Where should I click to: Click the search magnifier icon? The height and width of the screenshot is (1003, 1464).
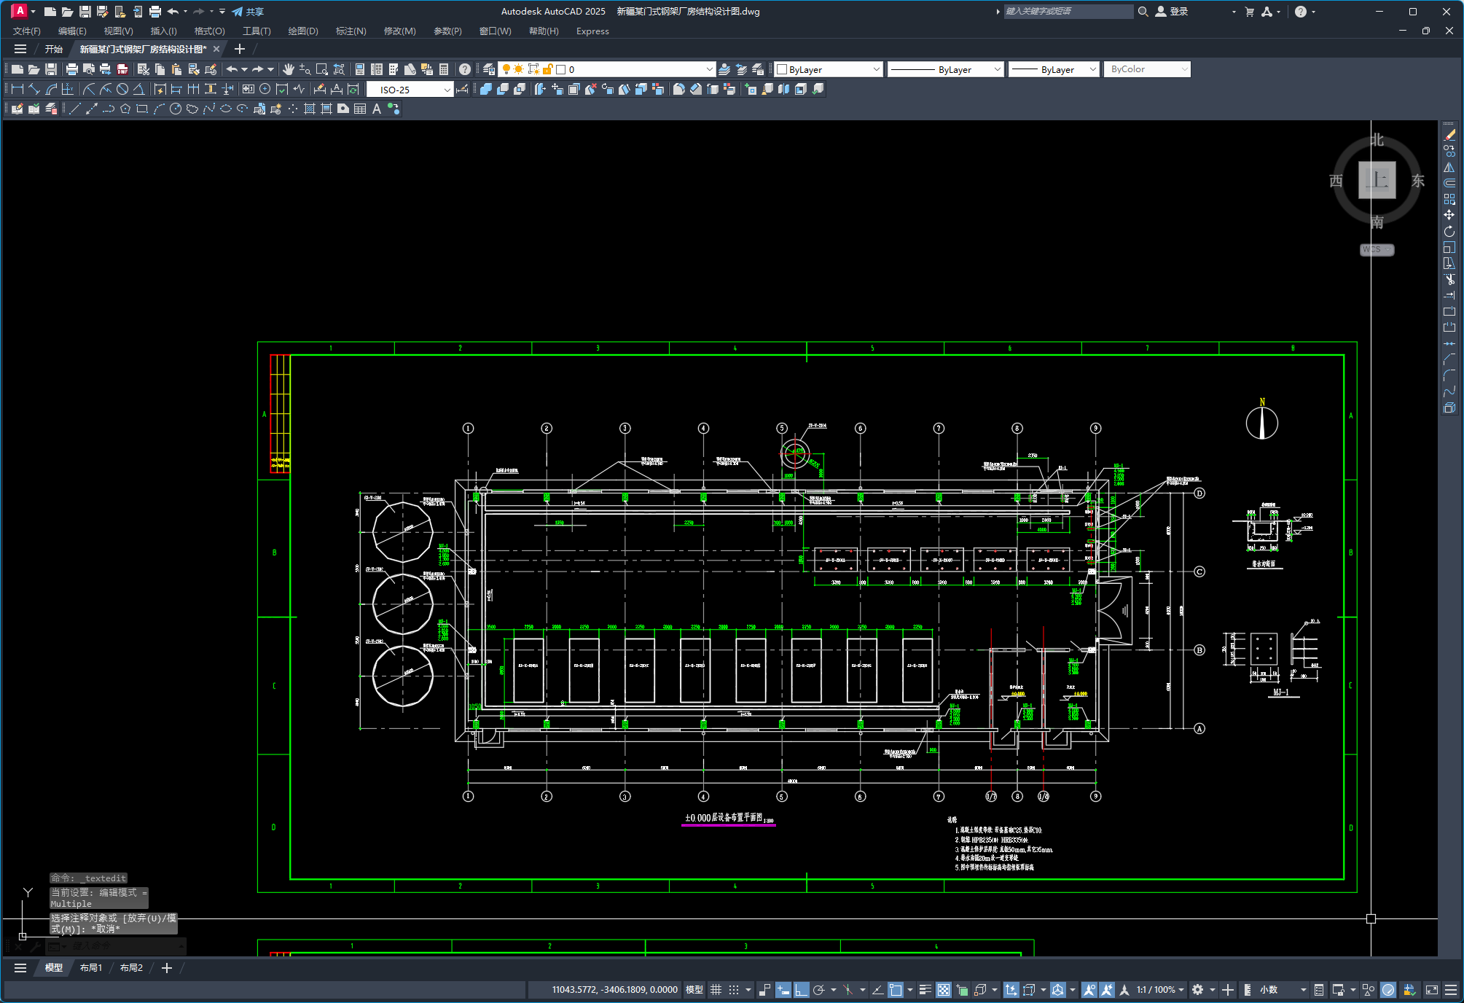tap(1143, 12)
